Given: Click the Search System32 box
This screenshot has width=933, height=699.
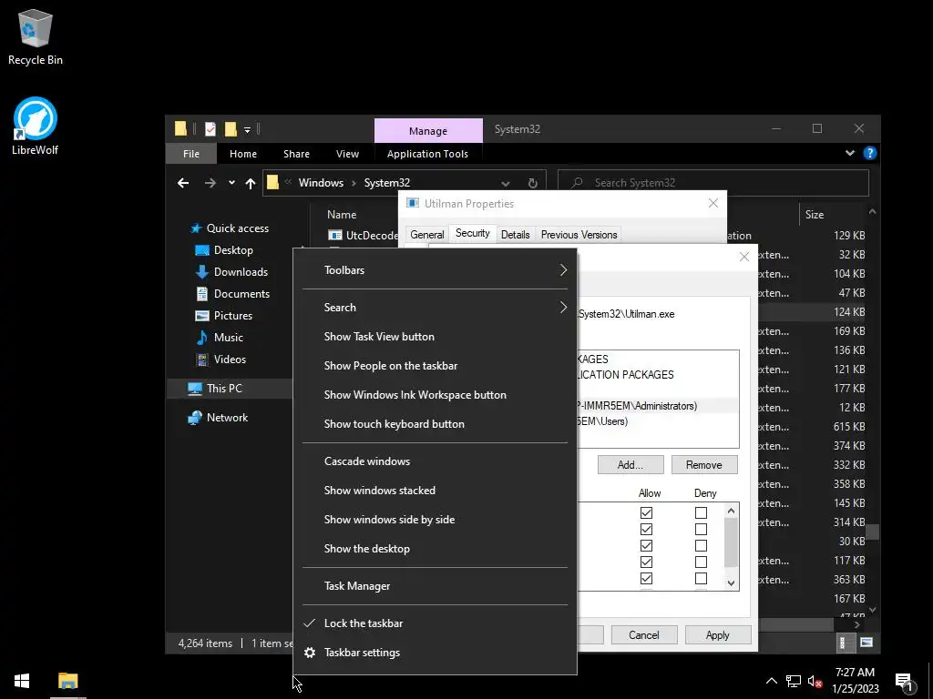Looking at the screenshot, I should [x=713, y=182].
